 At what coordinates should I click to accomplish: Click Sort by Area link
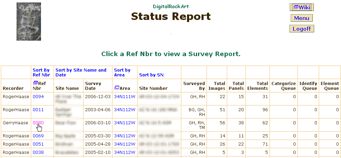[x=122, y=72]
